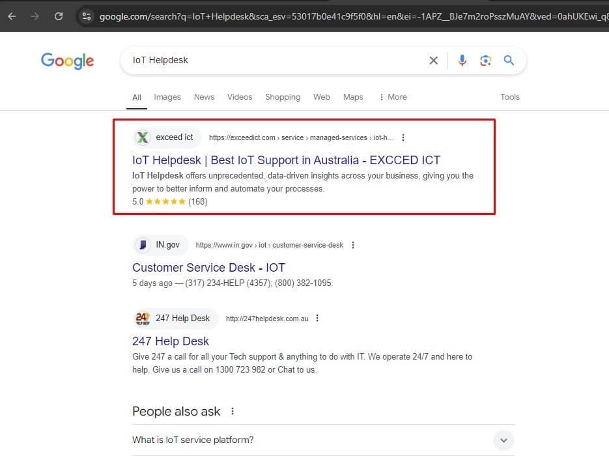This screenshot has height=456, width=609.
Task: Open the More search filters menu
Action: point(393,97)
